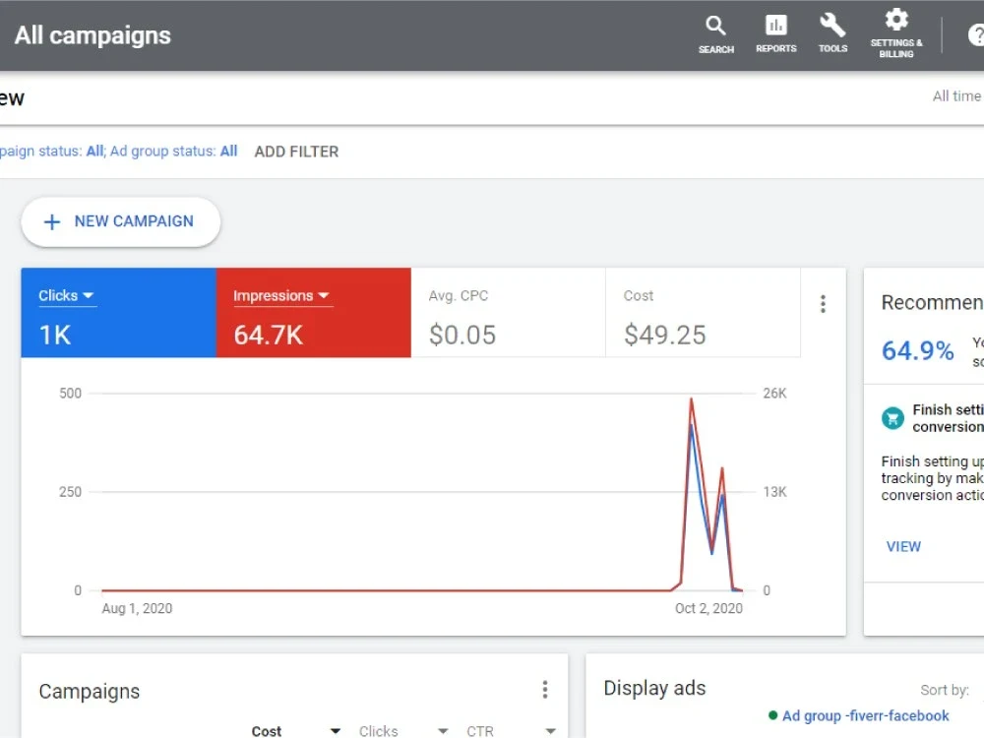Open the help question mark icon
984x738 pixels.
(976, 35)
